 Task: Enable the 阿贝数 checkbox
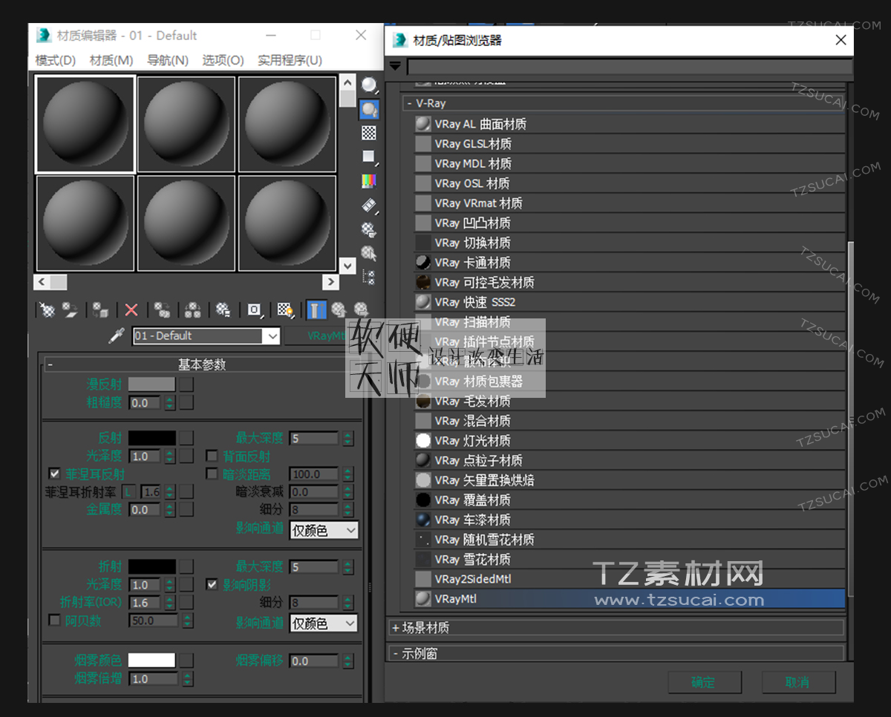(x=54, y=620)
